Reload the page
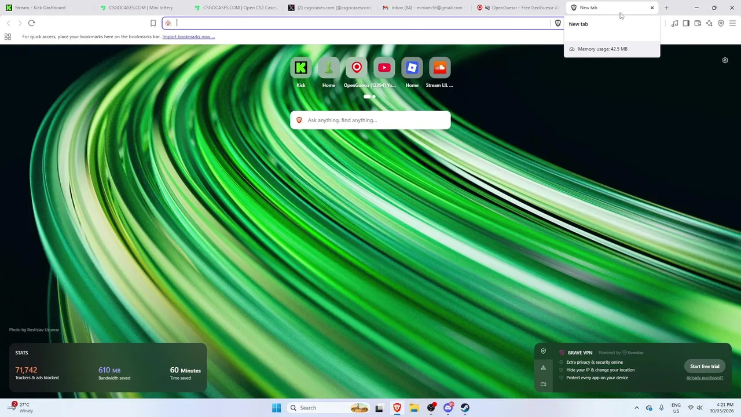741x417 pixels. (31, 23)
